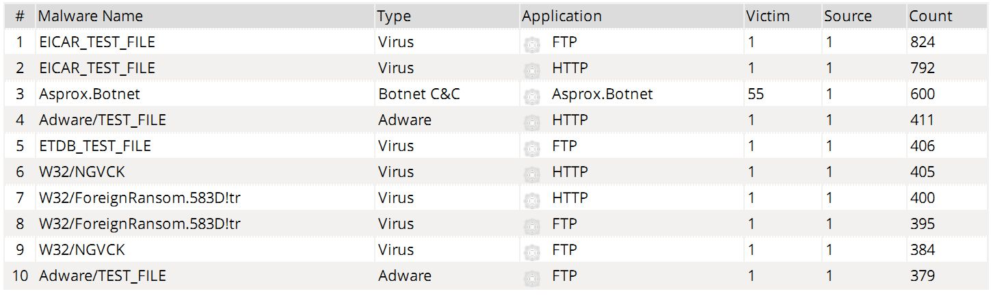Sort by the Victim column header
The height and width of the screenshot is (298, 993).
click(x=769, y=16)
